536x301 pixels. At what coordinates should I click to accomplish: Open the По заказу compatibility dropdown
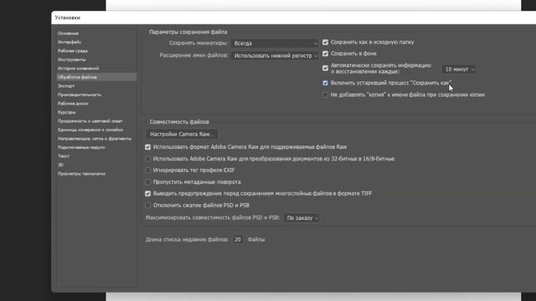[301, 217]
